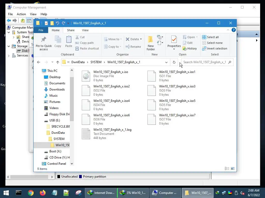Refresh the current folder view
Viewport: 265px width, 198px height.
[x=174, y=62]
